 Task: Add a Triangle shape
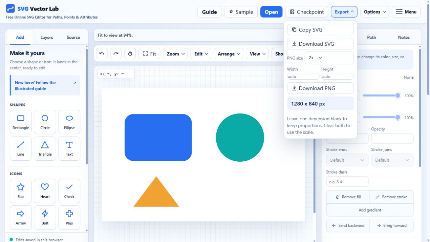click(45, 148)
